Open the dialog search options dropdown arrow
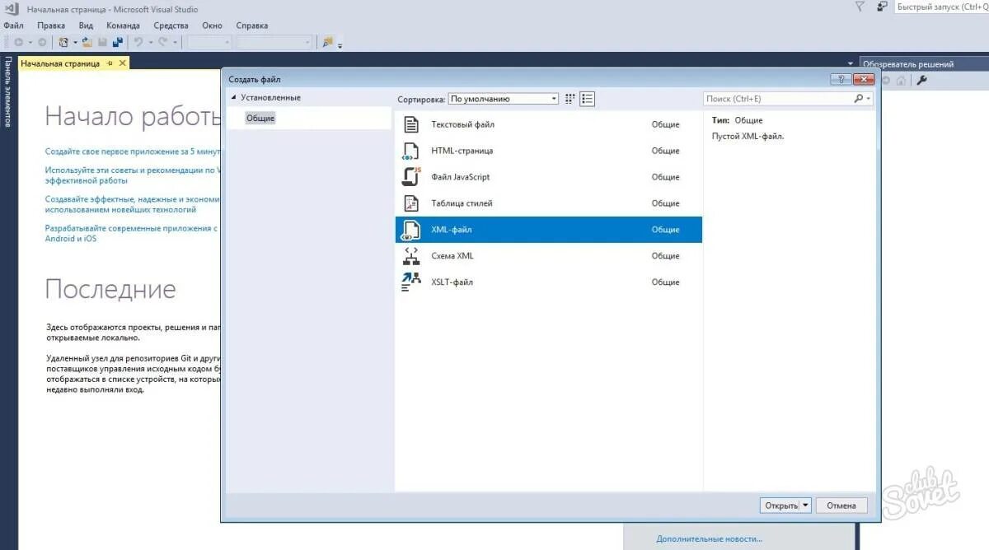 click(868, 99)
